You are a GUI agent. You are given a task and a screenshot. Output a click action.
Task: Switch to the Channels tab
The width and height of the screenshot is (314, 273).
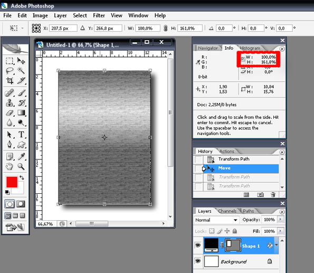(227, 211)
